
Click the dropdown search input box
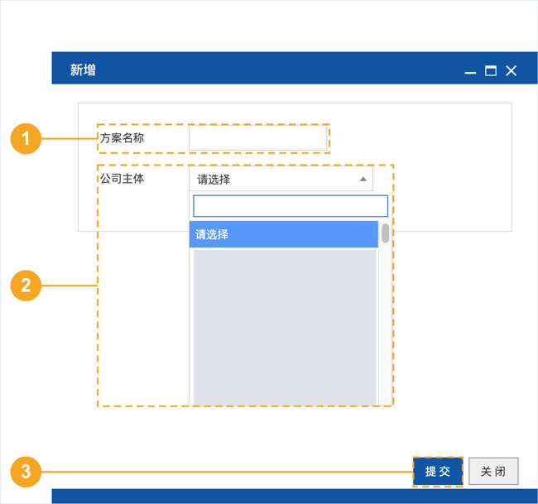(x=291, y=206)
